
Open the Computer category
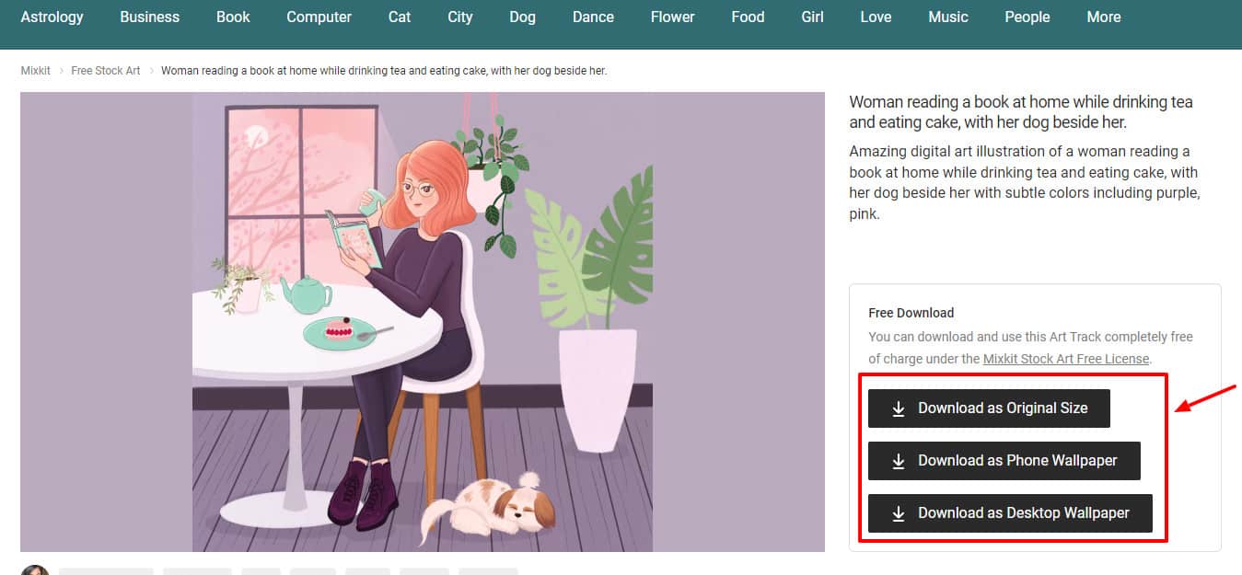pyautogui.click(x=319, y=17)
